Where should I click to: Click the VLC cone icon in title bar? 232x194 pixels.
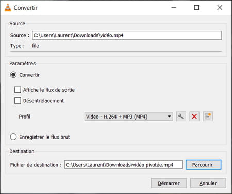[x=8, y=8]
